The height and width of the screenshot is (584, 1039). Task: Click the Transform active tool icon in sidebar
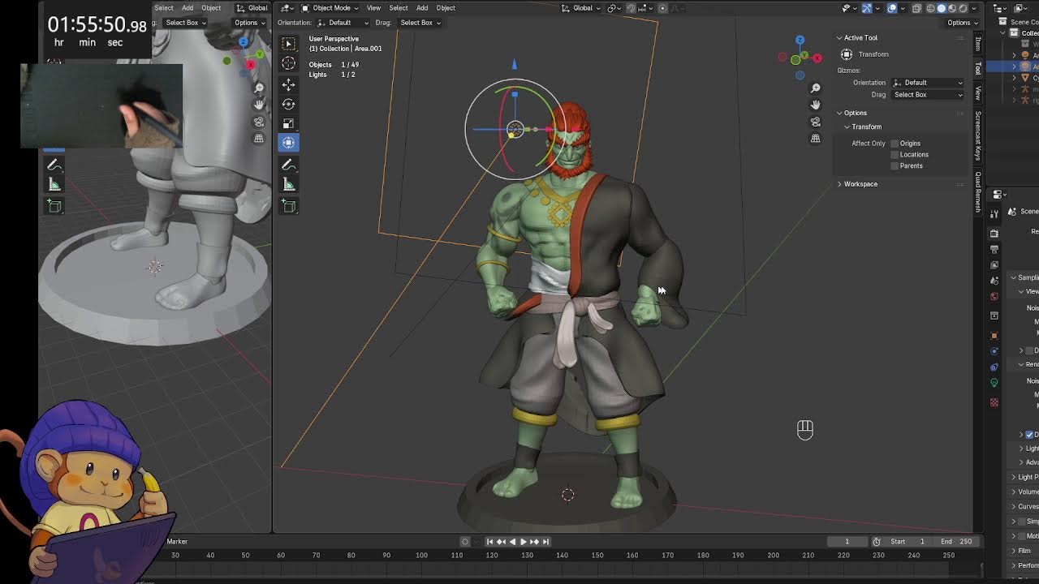847,54
